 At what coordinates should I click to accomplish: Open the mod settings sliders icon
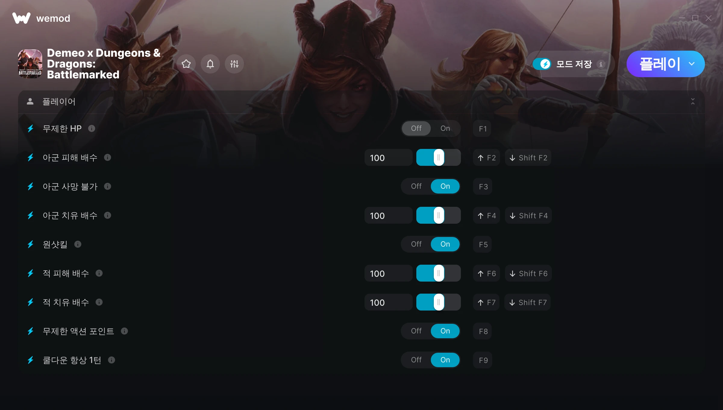(x=234, y=64)
